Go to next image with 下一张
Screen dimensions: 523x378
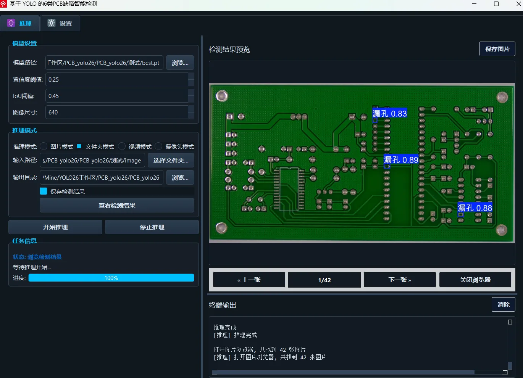[400, 280]
